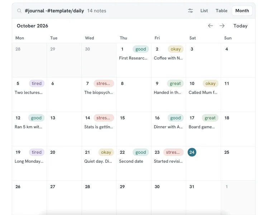The width and height of the screenshot is (258, 215).
Task: Open the 'Ran 5 km wit...' note
Action: coord(28,127)
